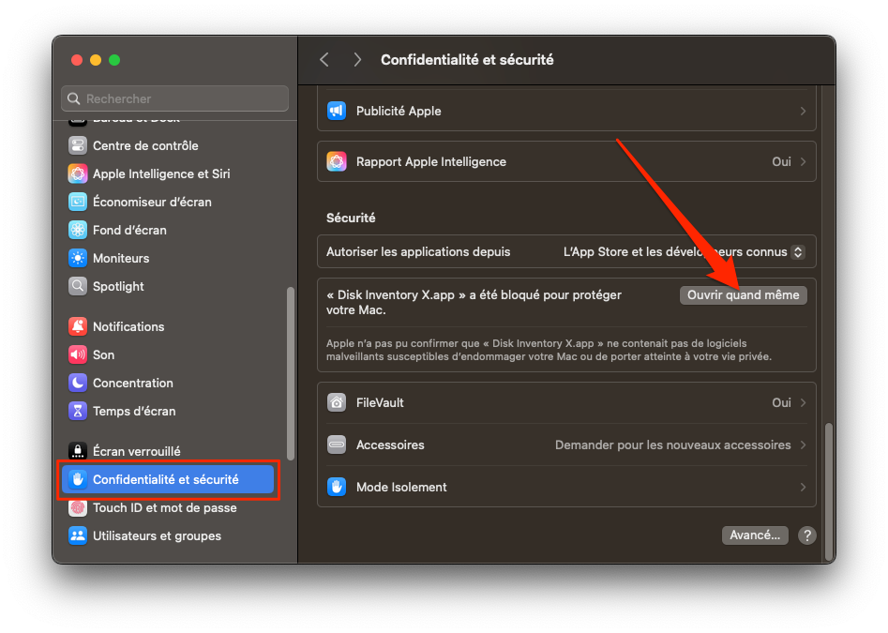Click the Spotlight magnifier icon in sidebar
The height and width of the screenshot is (633, 888).
tap(78, 286)
